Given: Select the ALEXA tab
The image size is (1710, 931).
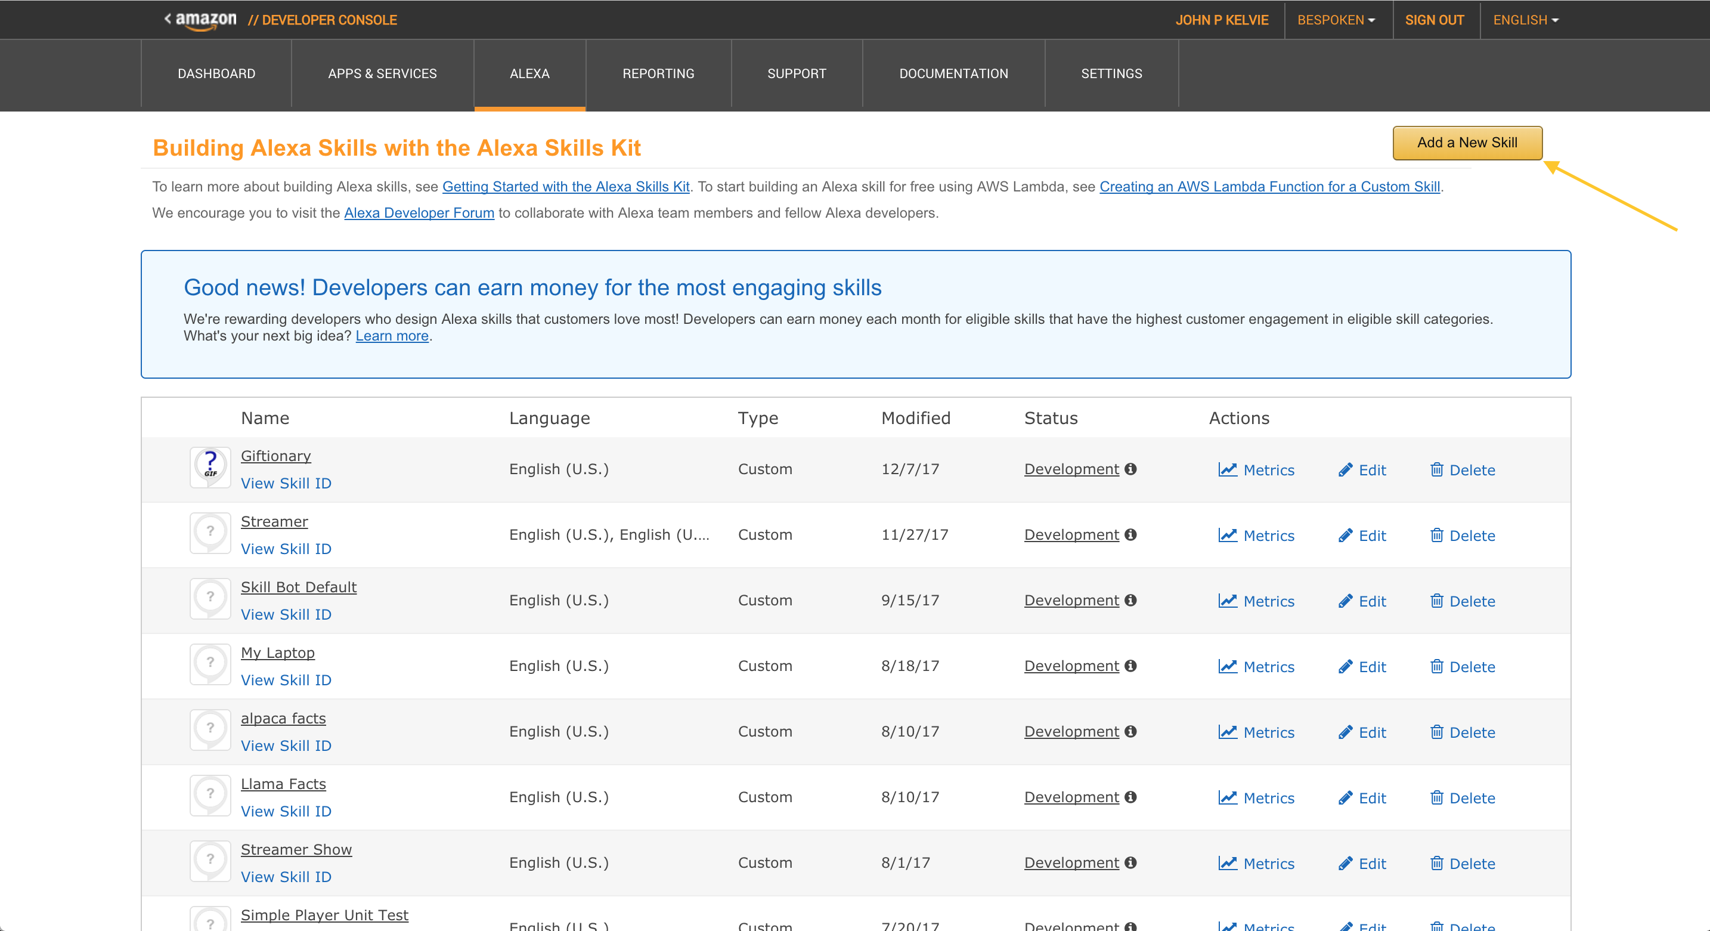Looking at the screenshot, I should click(x=529, y=74).
